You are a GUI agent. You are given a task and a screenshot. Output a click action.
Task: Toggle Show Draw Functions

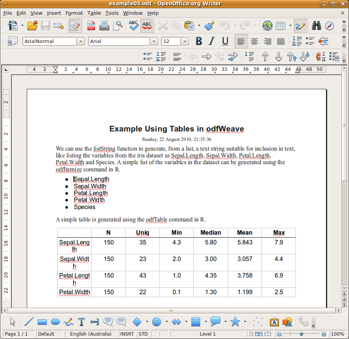click(x=300, y=26)
